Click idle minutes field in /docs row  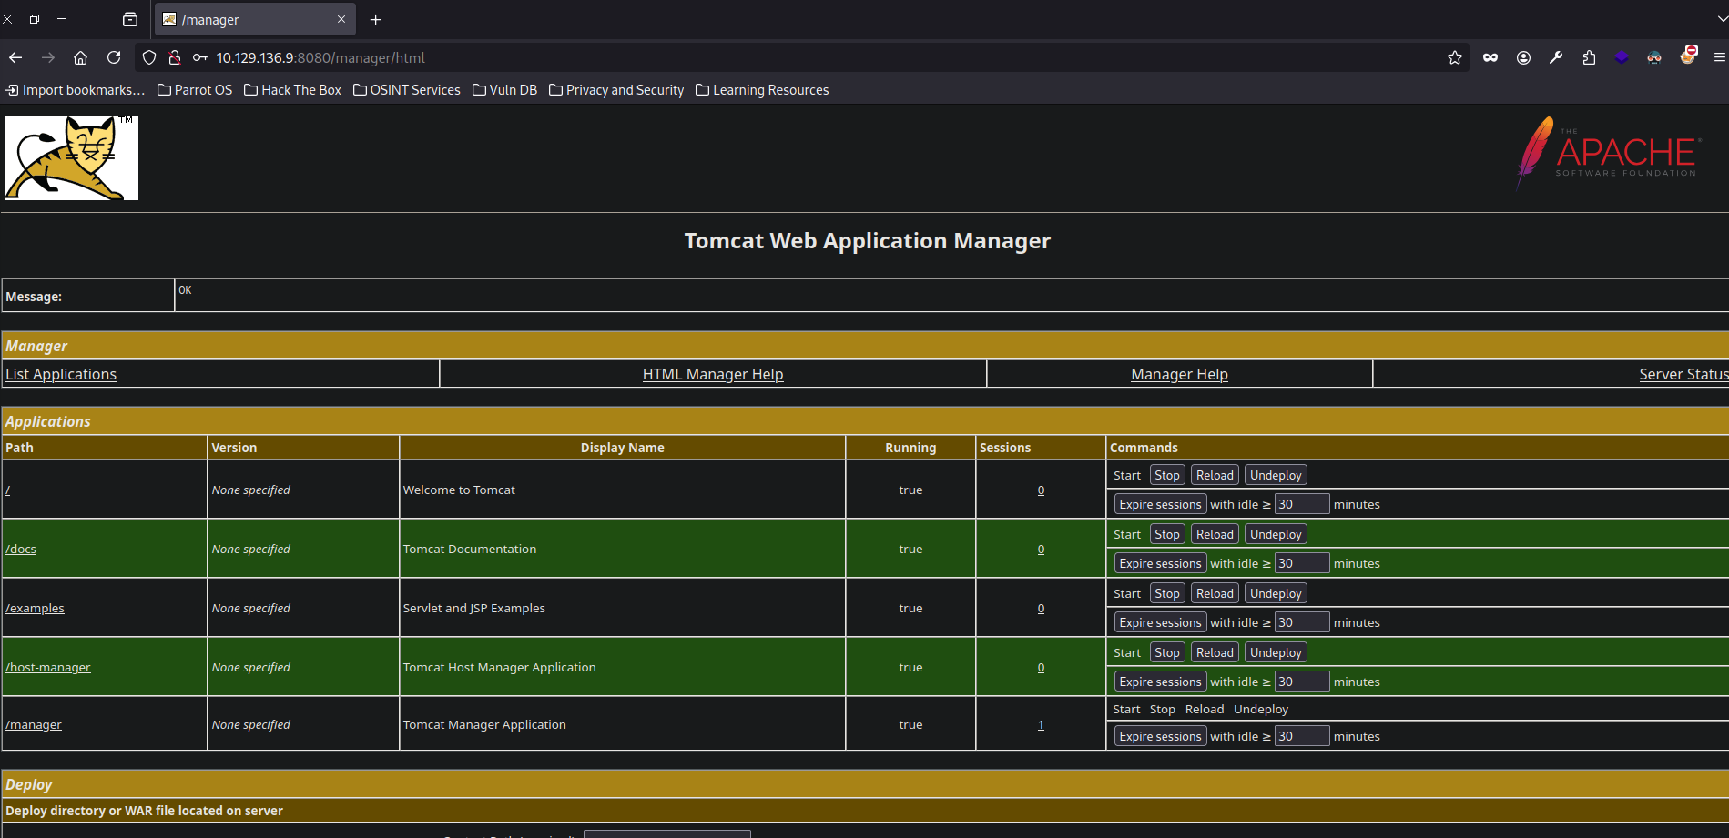[1302, 563]
